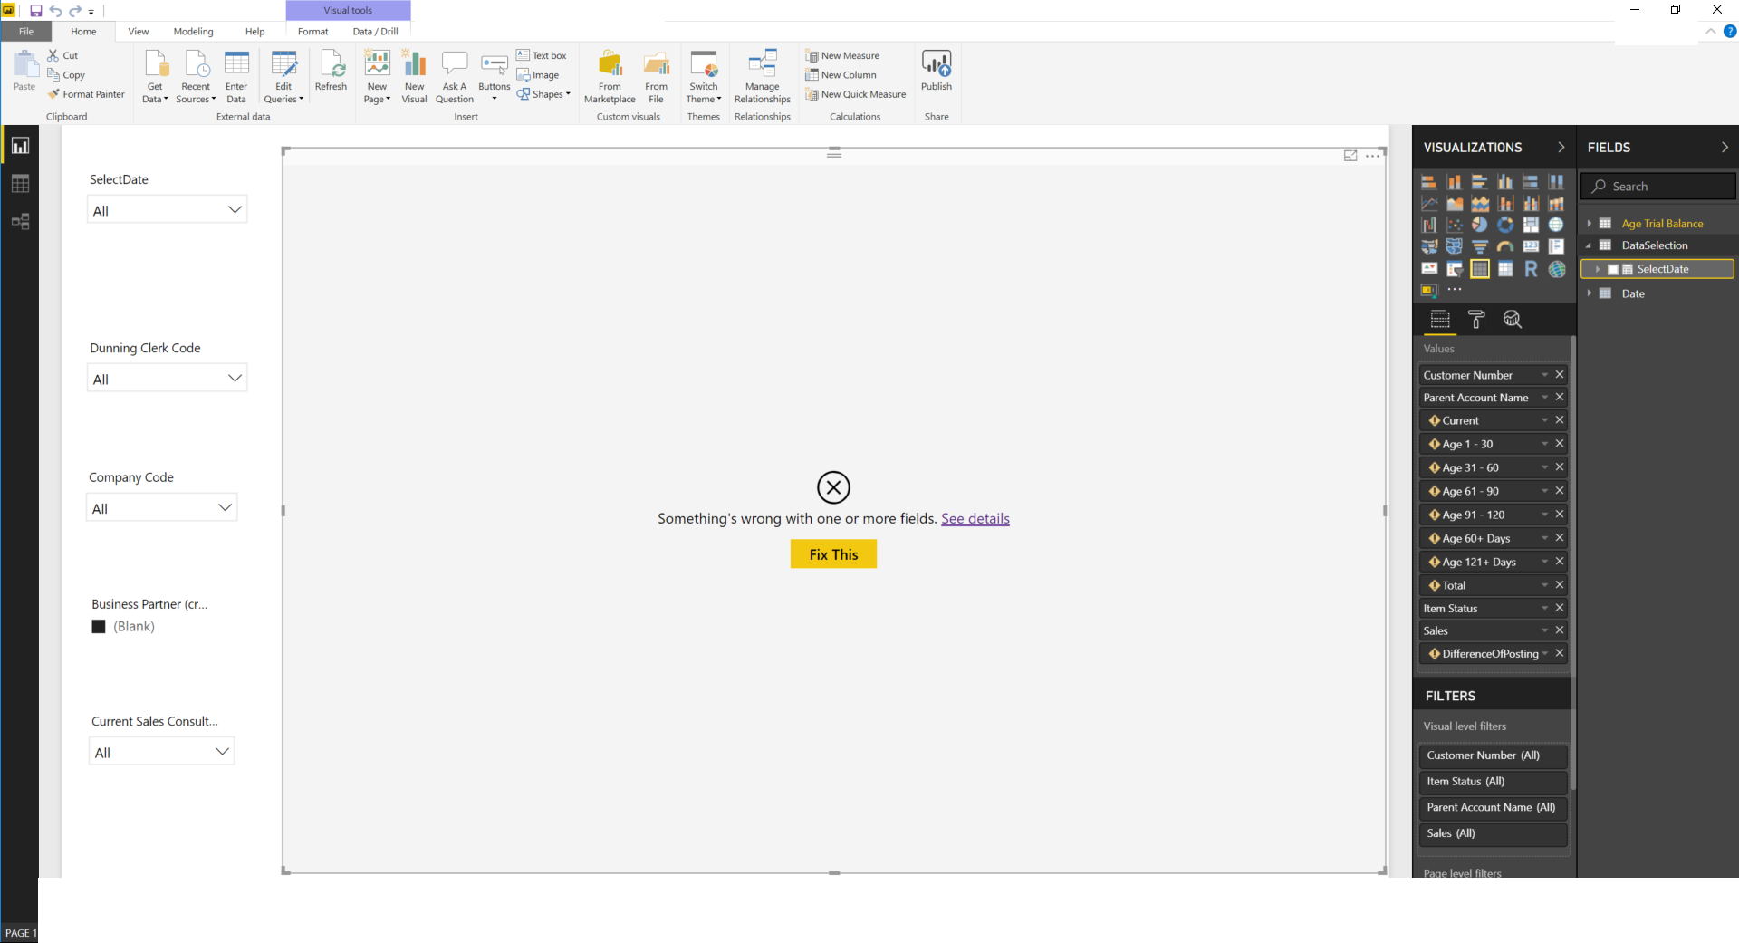1739x943 pixels.
Task: Select the card (123) visualization
Action: [x=1531, y=246]
